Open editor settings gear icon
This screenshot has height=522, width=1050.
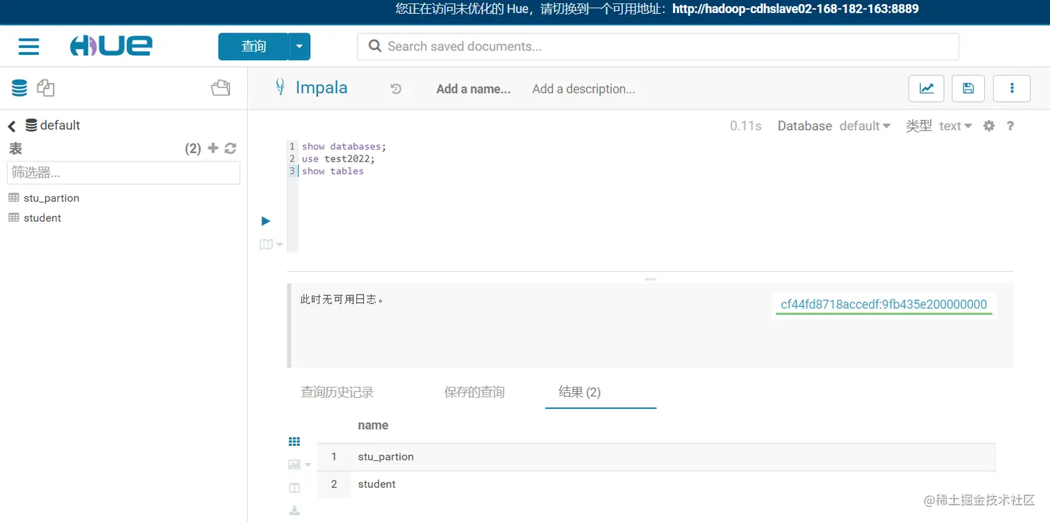point(989,126)
